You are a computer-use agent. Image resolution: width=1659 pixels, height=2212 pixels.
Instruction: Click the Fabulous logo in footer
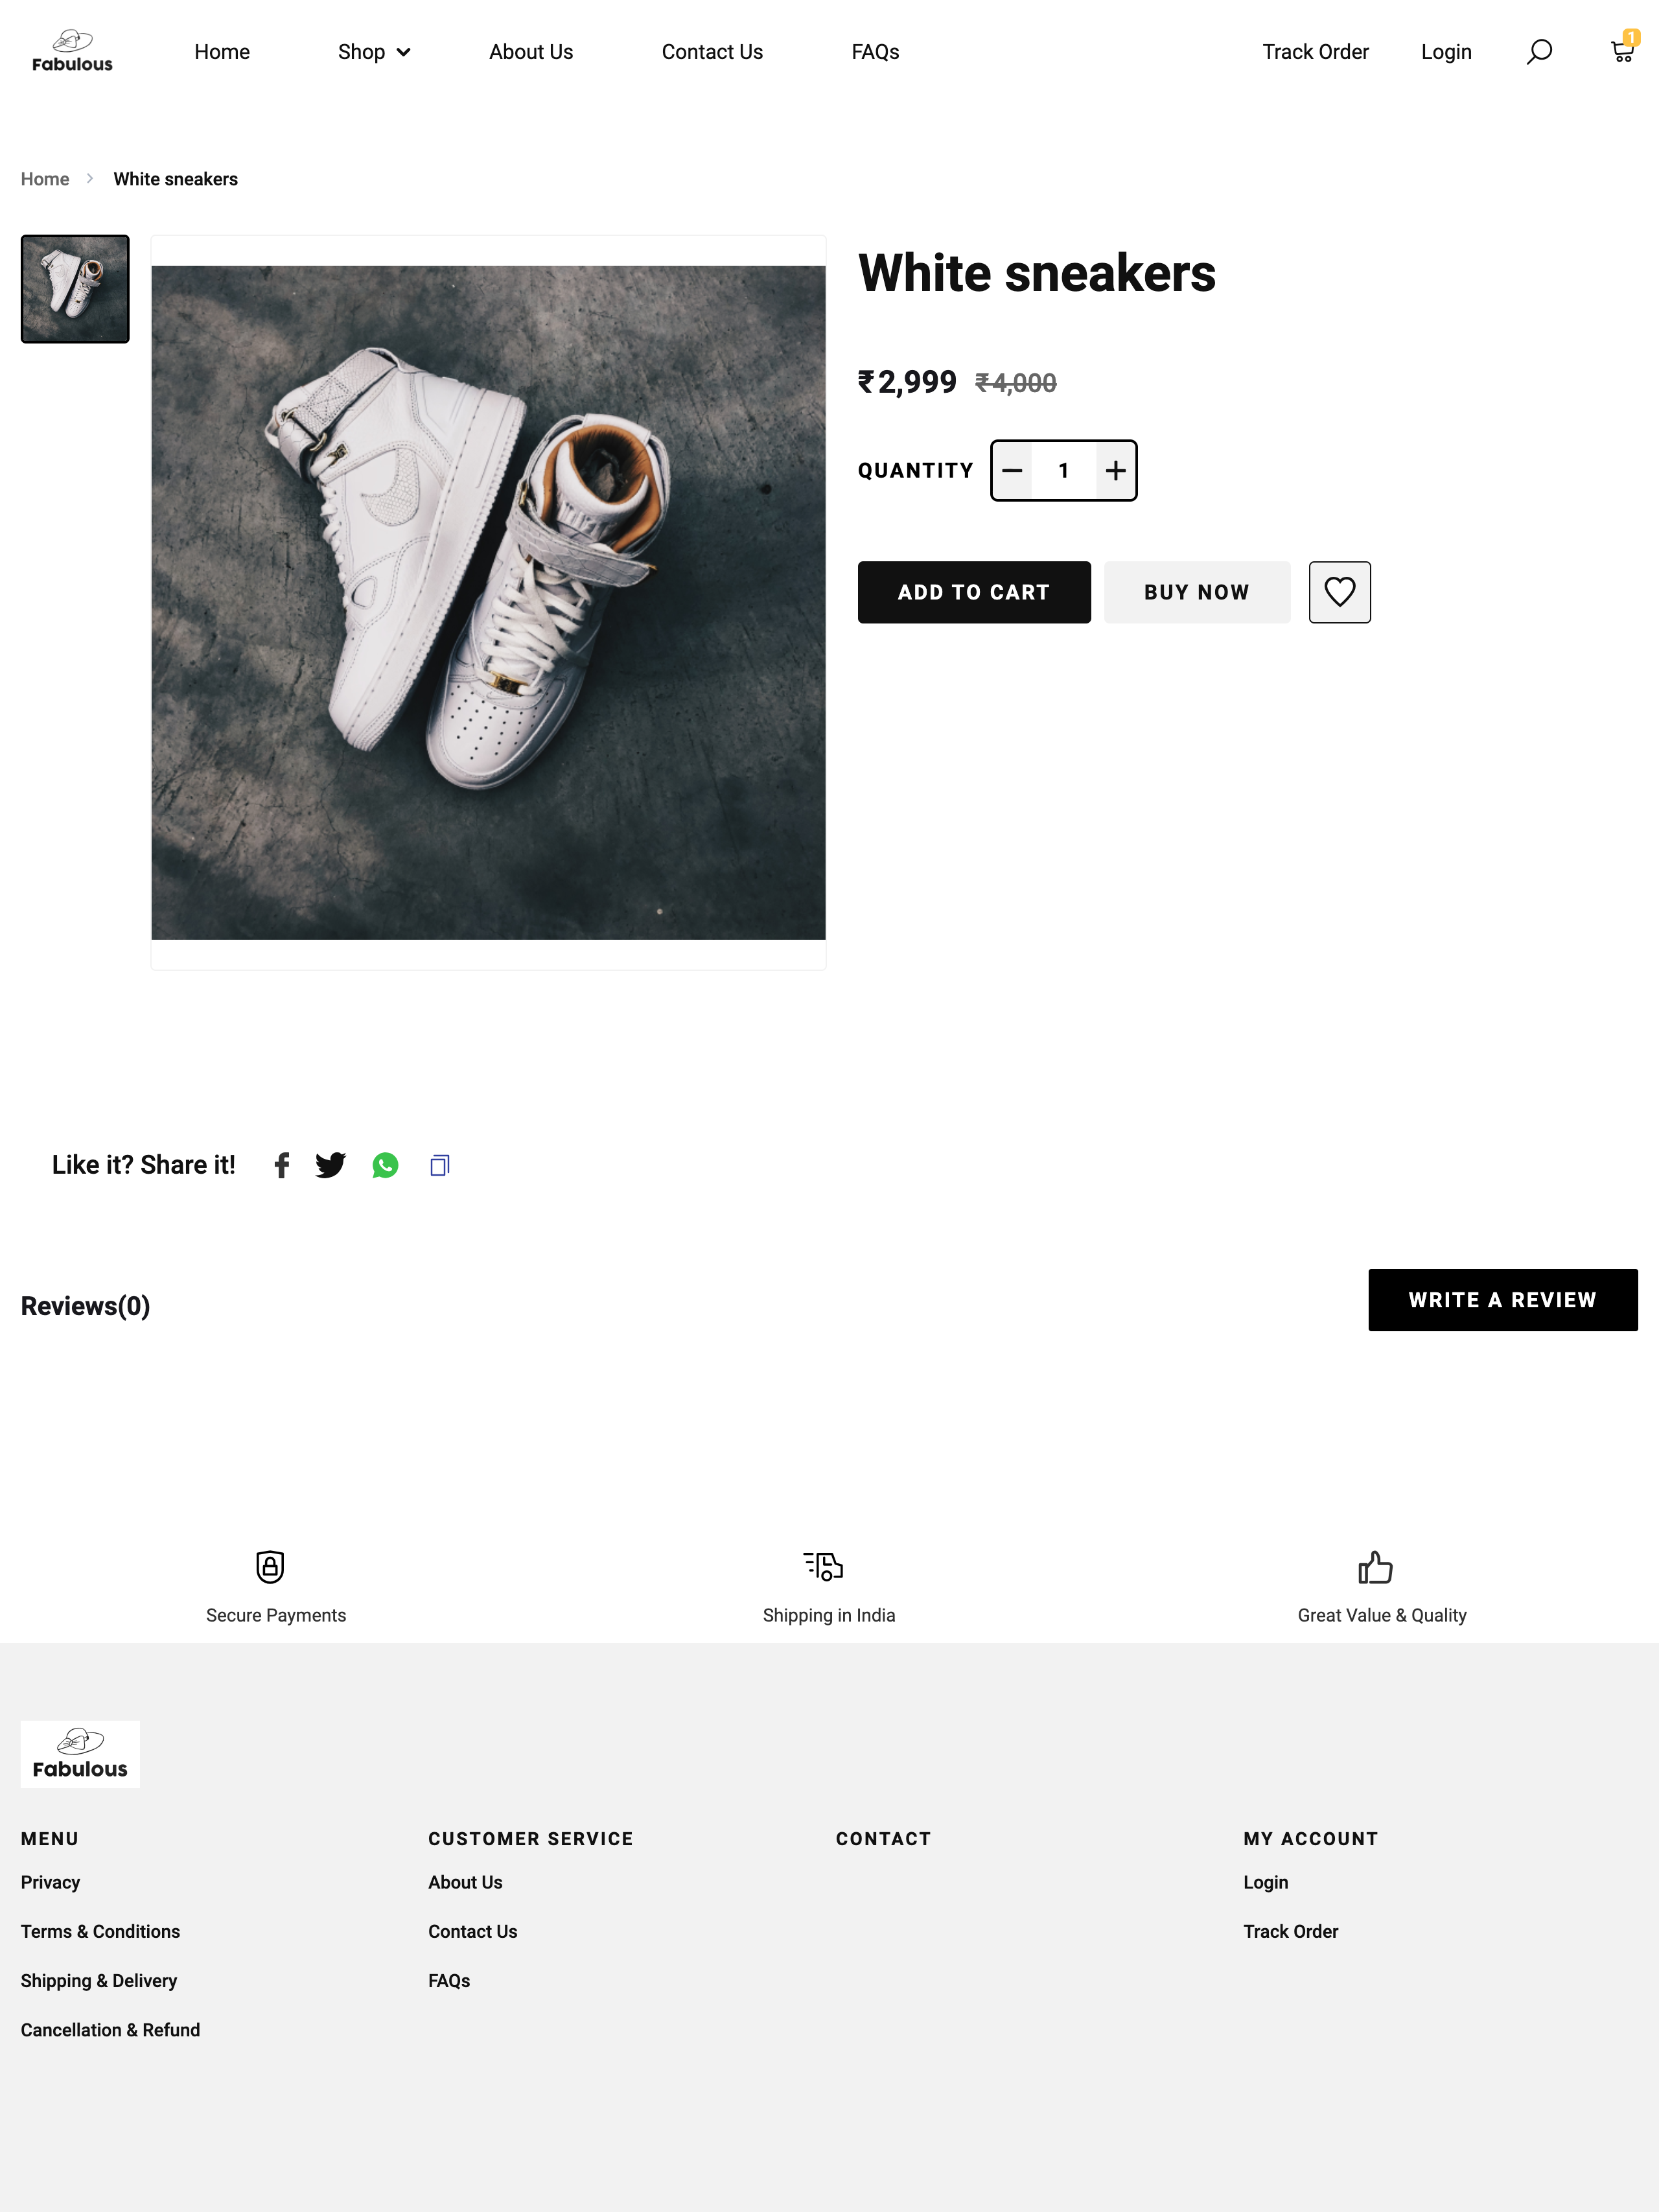point(80,1754)
